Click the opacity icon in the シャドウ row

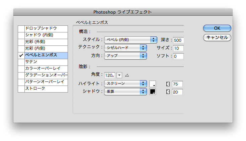[168, 92]
